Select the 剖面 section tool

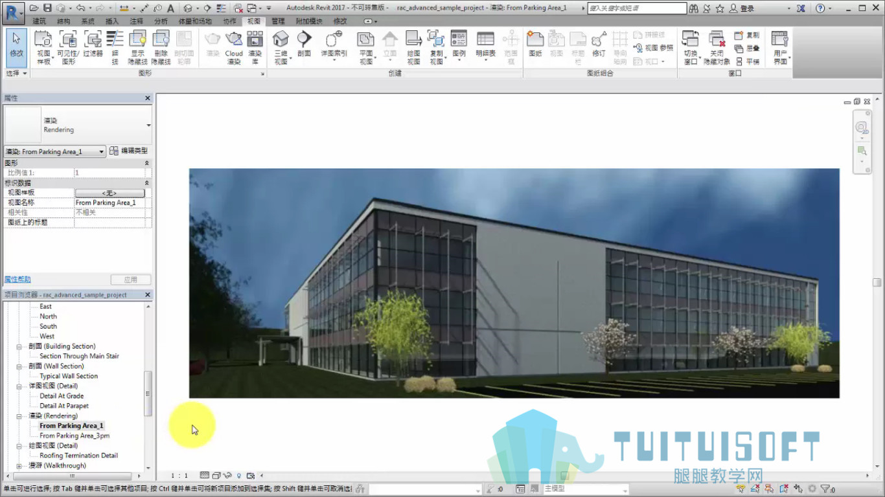(x=304, y=44)
